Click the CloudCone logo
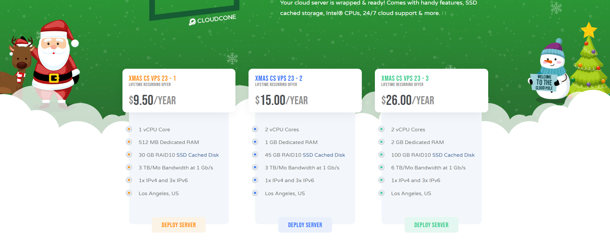This screenshot has height=246, width=610. tap(212, 20)
